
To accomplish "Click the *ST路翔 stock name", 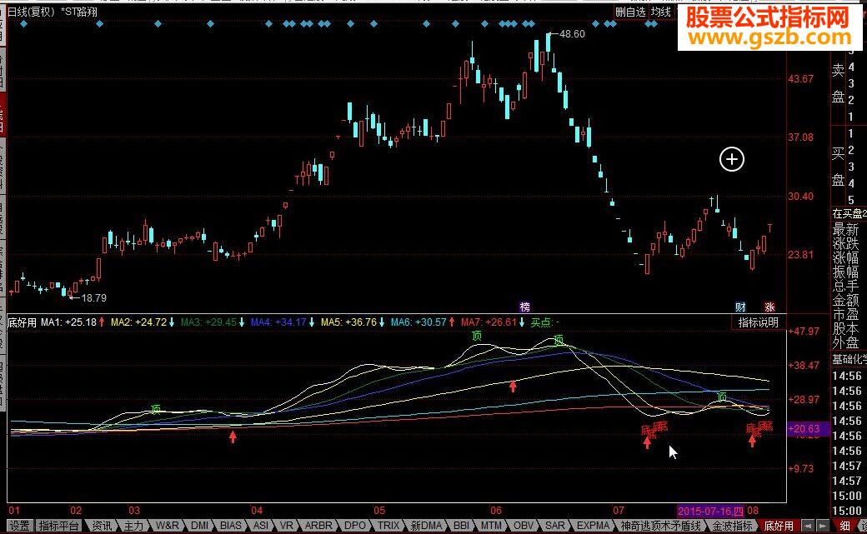I will point(79,12).
